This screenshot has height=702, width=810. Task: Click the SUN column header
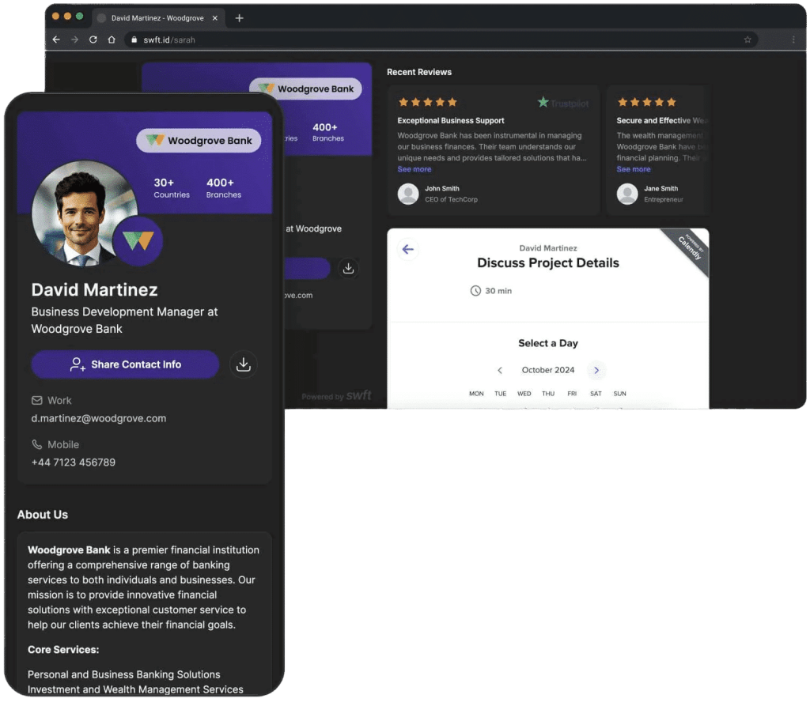click(x=620, y=394)
